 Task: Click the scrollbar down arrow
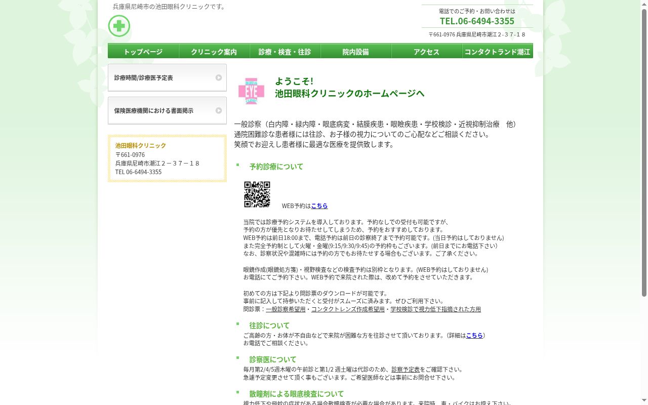[x=644, y=401]
